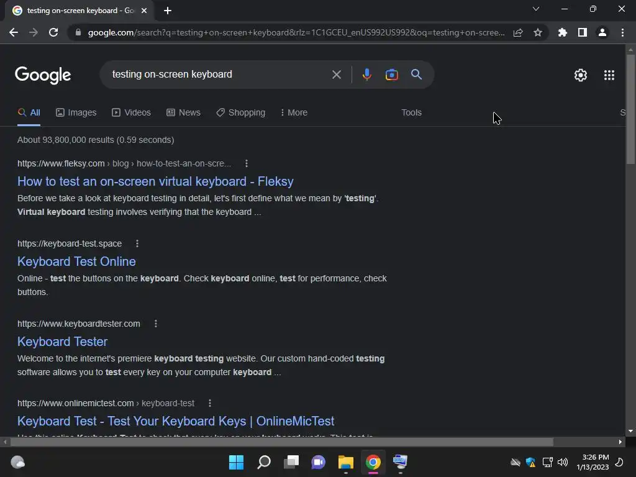Click the vertical scrollbar thumb

click(x=630, y=109)
